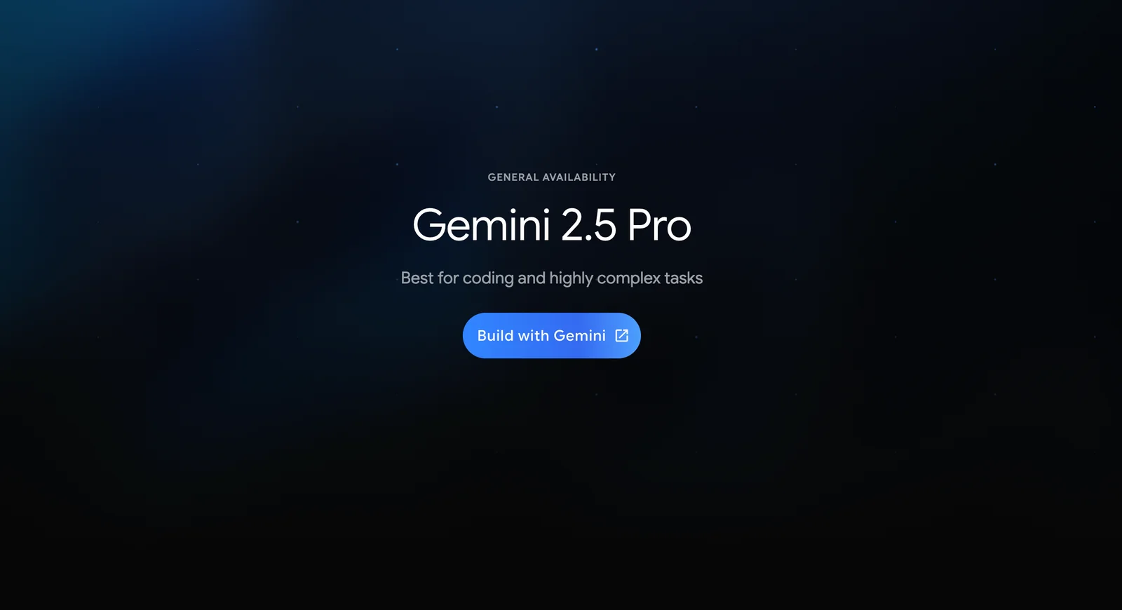
Task: Click the external link arrow icon
Action: coord(621,336)
